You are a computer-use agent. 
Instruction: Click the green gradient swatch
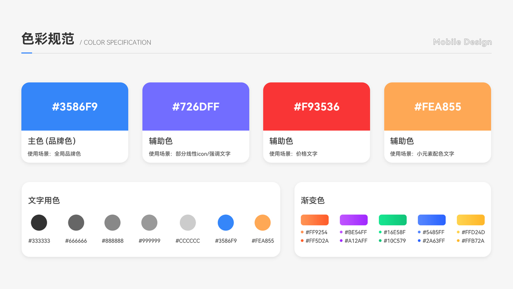pyautogui.click(x=393, y=220)
